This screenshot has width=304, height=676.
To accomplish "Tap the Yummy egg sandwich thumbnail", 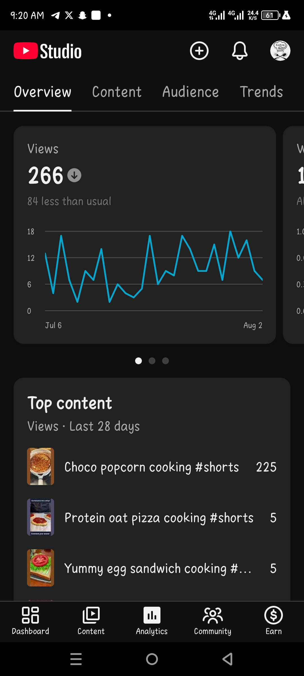I will pos(41,568).
